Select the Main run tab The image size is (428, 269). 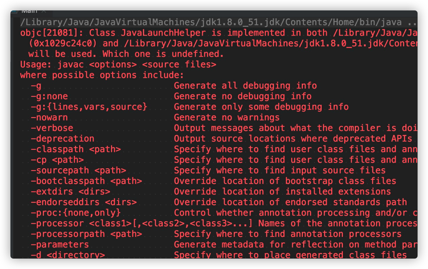point(29,12)
